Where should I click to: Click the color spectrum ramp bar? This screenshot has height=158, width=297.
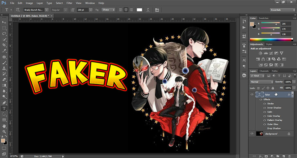point(272,40)
